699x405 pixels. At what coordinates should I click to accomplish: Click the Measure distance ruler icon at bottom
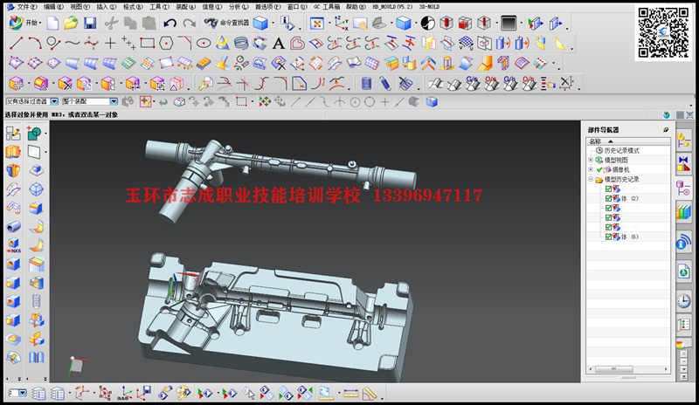click(x=350, y=394)
